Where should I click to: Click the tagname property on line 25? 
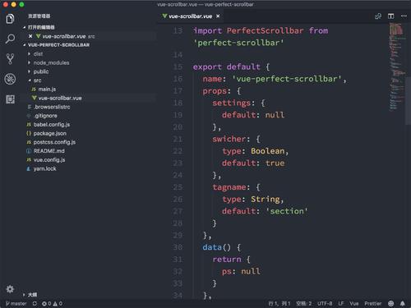click(x=229, y=187)
